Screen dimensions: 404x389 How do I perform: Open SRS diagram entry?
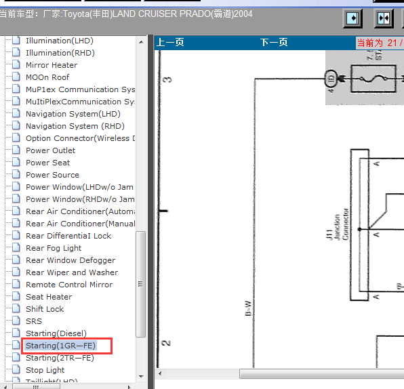(x=34, y=321)
